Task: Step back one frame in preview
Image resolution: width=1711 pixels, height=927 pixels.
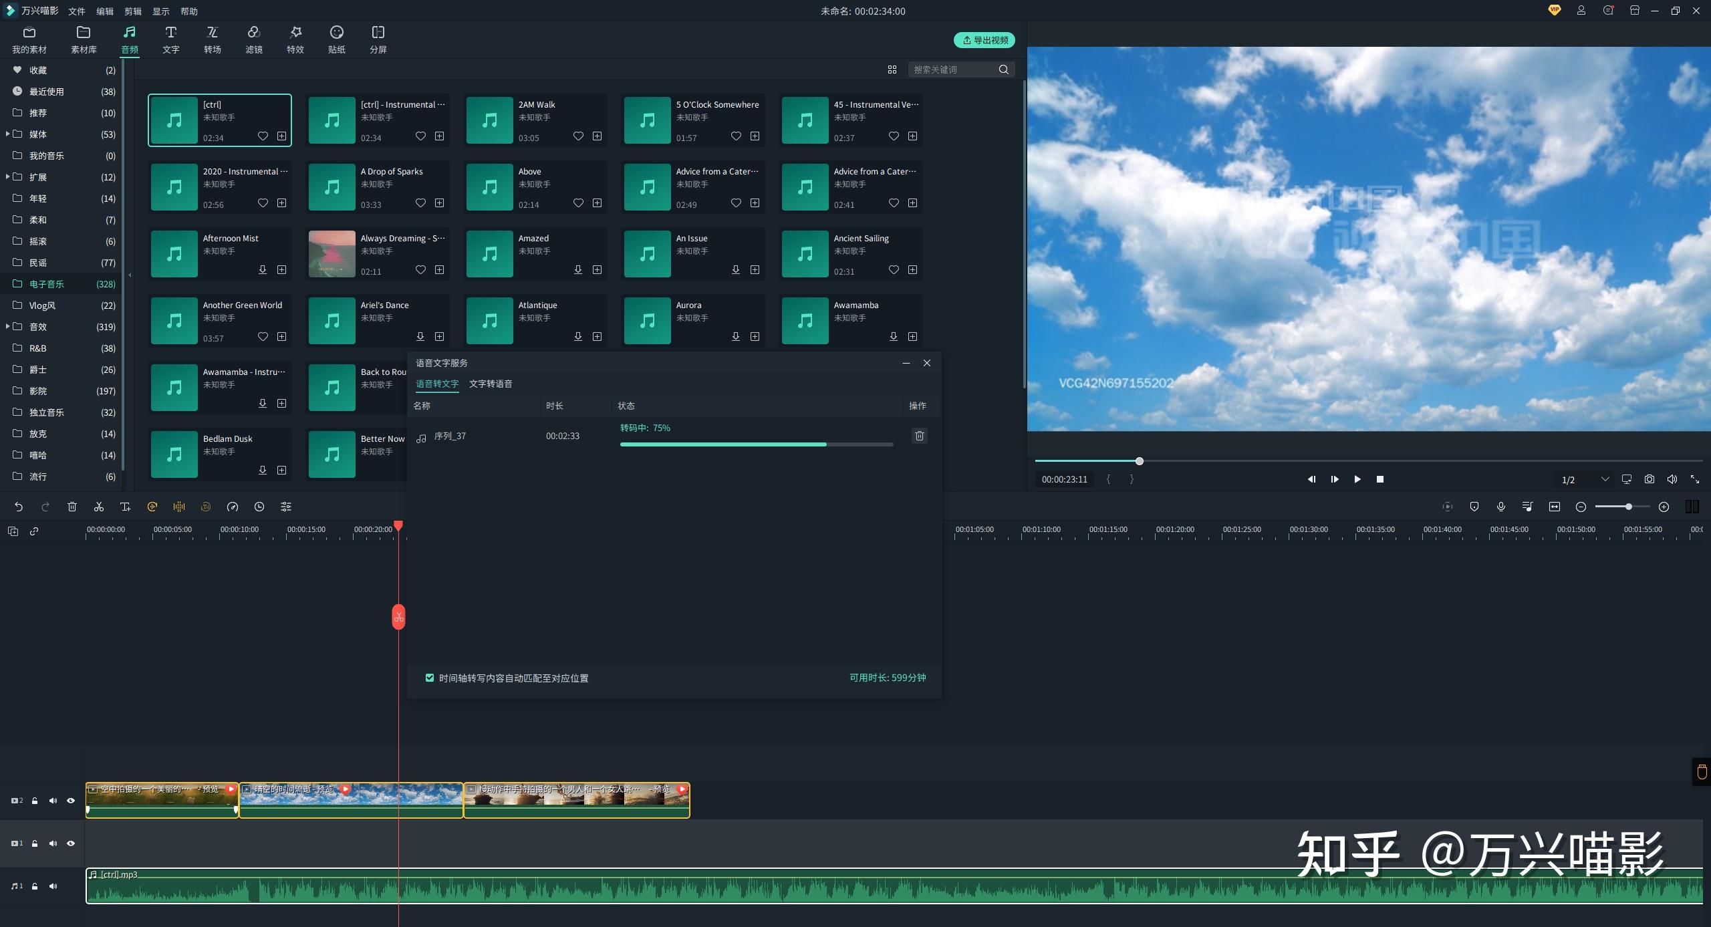Action: (1312, 479)
